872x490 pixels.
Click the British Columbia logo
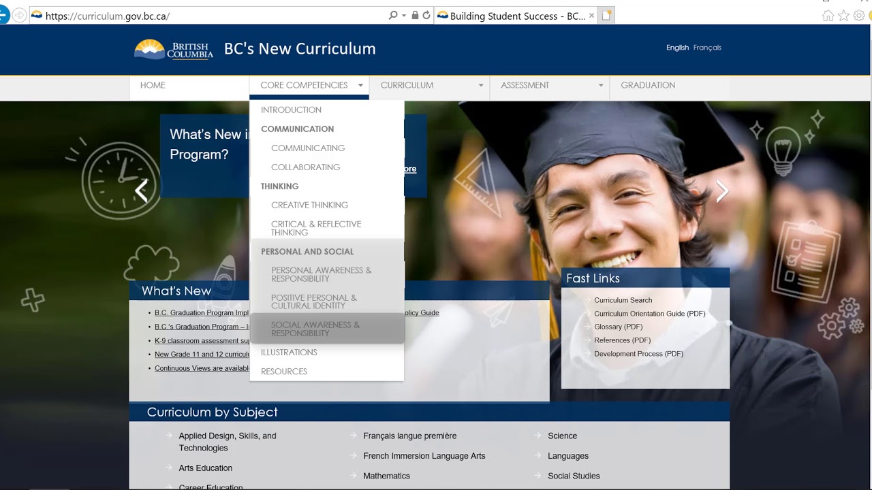pyautogui.click(x=174, y=49)
